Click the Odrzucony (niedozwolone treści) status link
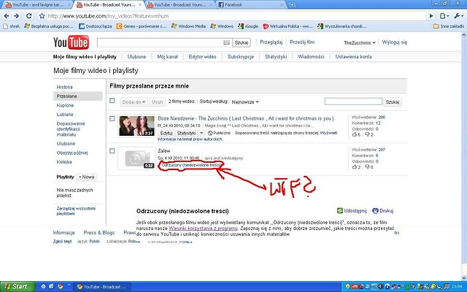Screen dimensions: 467x292 click(192, 165)
